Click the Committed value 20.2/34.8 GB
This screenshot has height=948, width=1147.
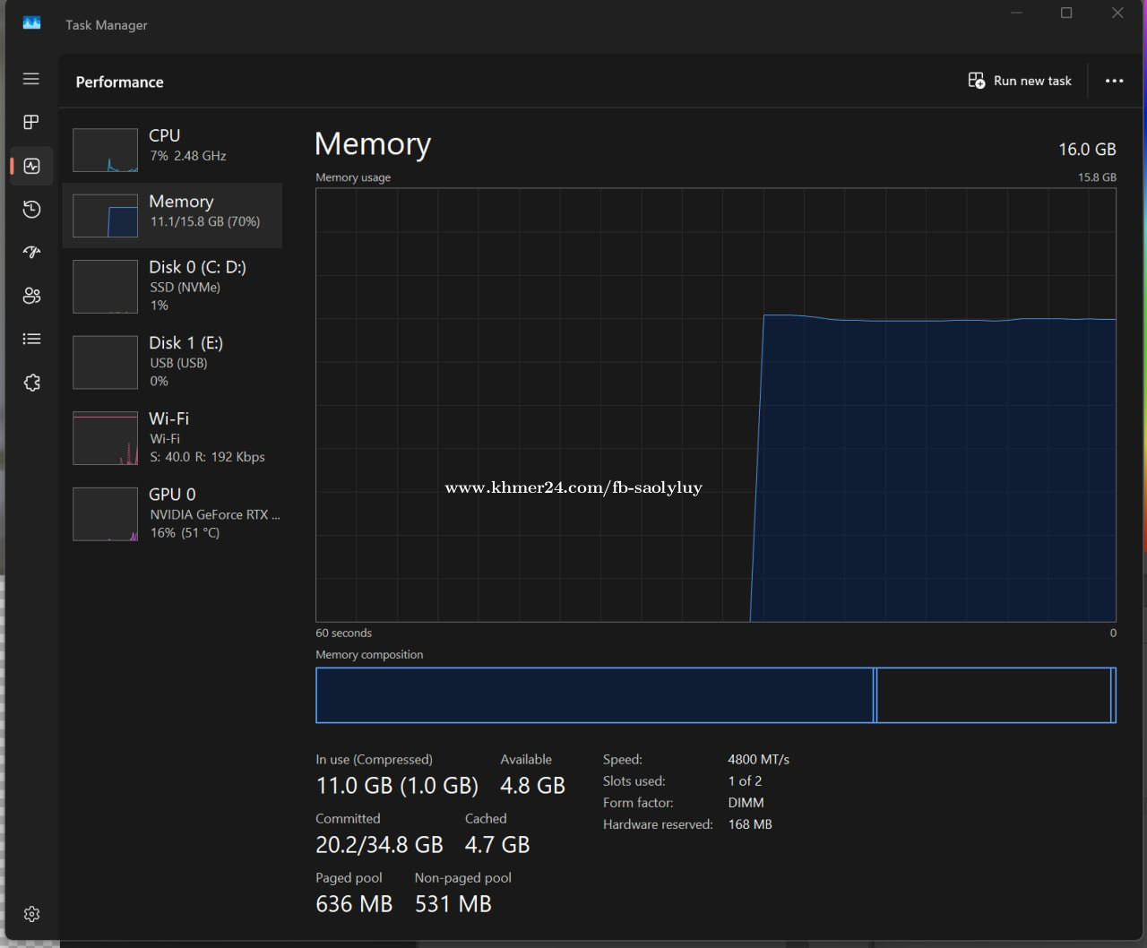point(379,845)
